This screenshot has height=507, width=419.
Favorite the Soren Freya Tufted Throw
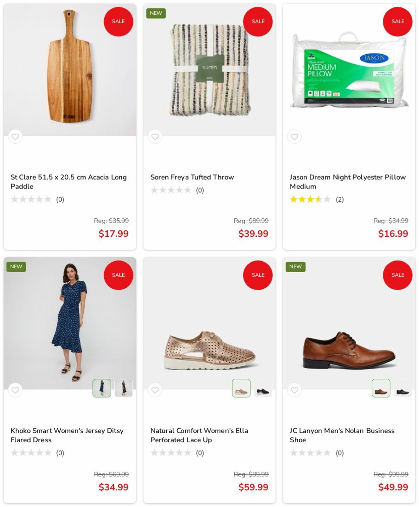155,137
